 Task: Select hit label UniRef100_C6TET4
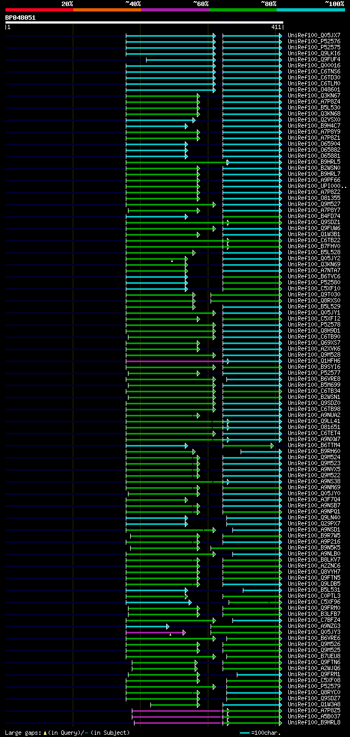tap(314, 433)
